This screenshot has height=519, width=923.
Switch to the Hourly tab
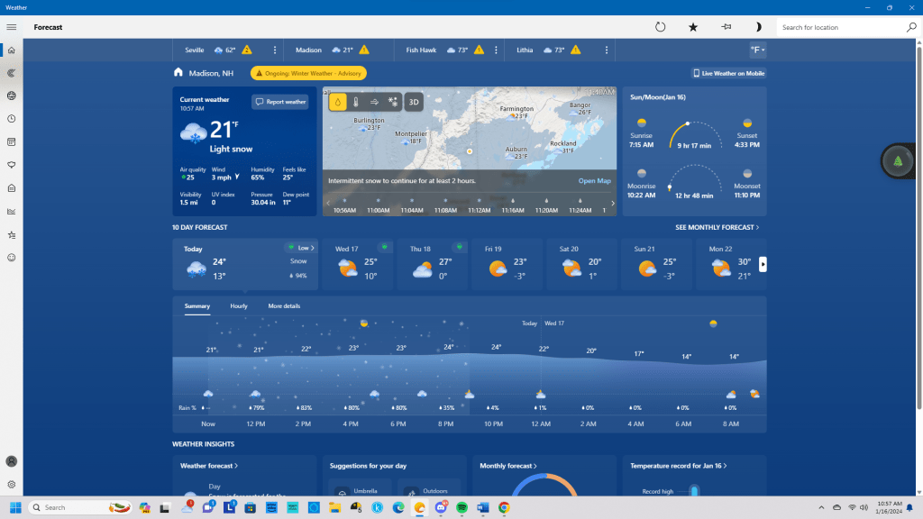[239, 306]
